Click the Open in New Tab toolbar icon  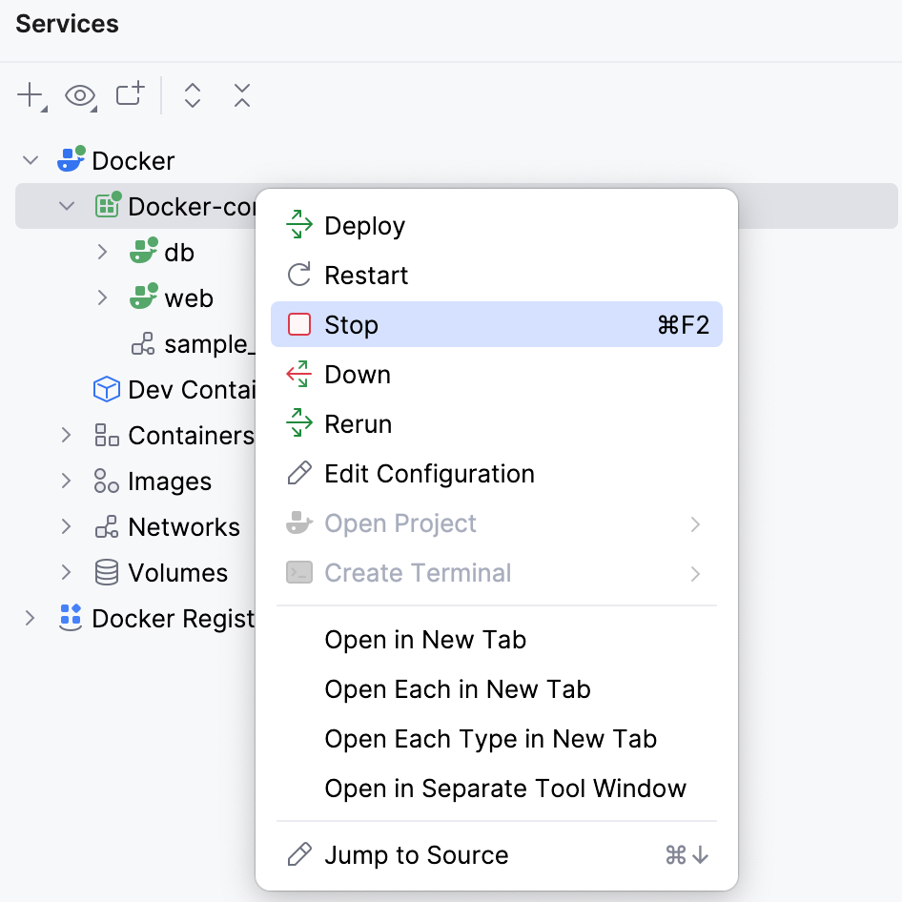pos(131,95)
